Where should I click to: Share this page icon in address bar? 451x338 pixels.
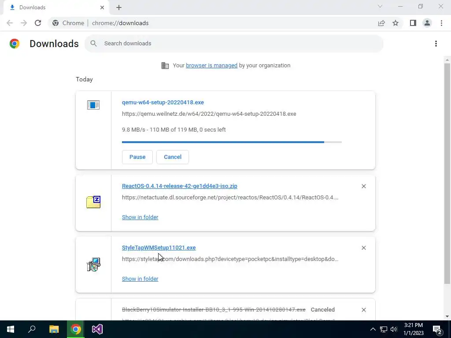pos(381,23)
